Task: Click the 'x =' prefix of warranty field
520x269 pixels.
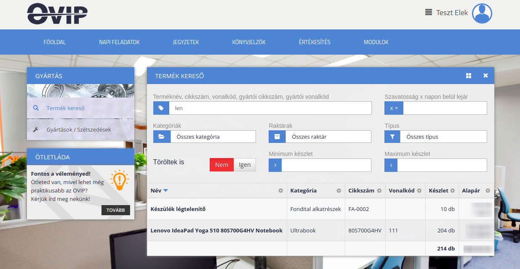Action: click(394, 108)
